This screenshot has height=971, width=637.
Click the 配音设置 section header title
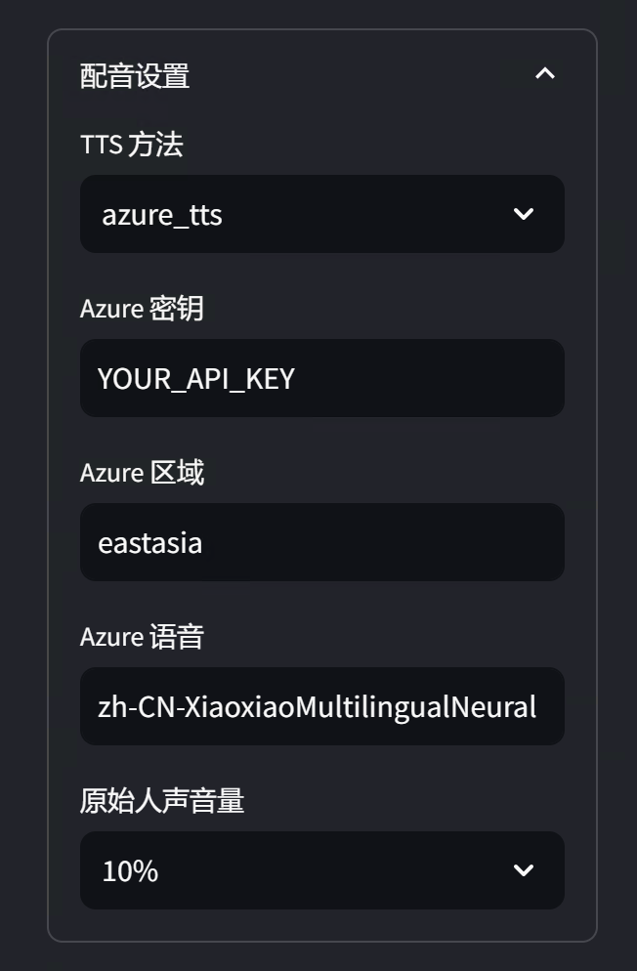pos(135,76)
